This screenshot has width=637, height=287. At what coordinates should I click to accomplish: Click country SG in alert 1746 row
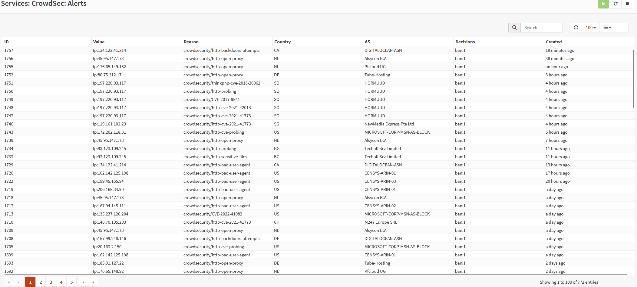pos(277,124)
